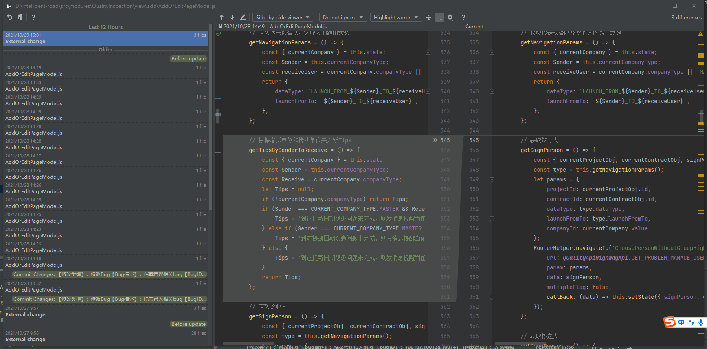Image resolution: width=707 pixels, height=349 pixels.
Task: Select External change 2021/10/27 9:57 entry
Action: [x=105, y=311]
